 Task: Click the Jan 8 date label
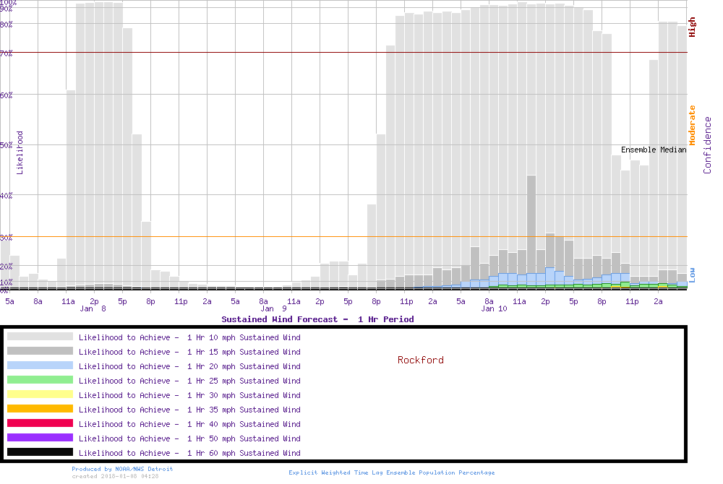coord(93,309)
